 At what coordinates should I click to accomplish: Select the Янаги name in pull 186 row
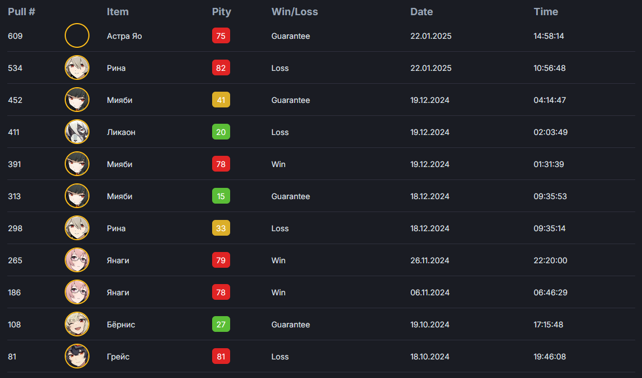click(118, 292)
